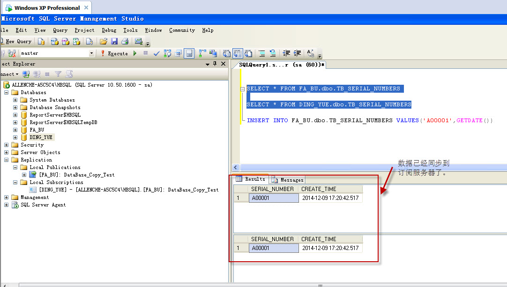Collapse the SELECT statement outline in the editor

[x=243, y=89]
